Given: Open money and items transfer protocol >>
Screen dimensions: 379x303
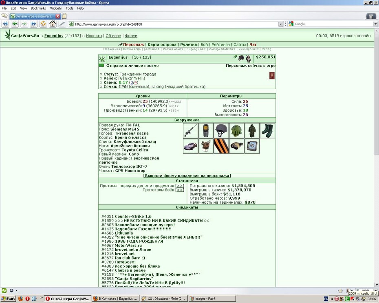Looking at the screenshot, I should click(180, 186).
